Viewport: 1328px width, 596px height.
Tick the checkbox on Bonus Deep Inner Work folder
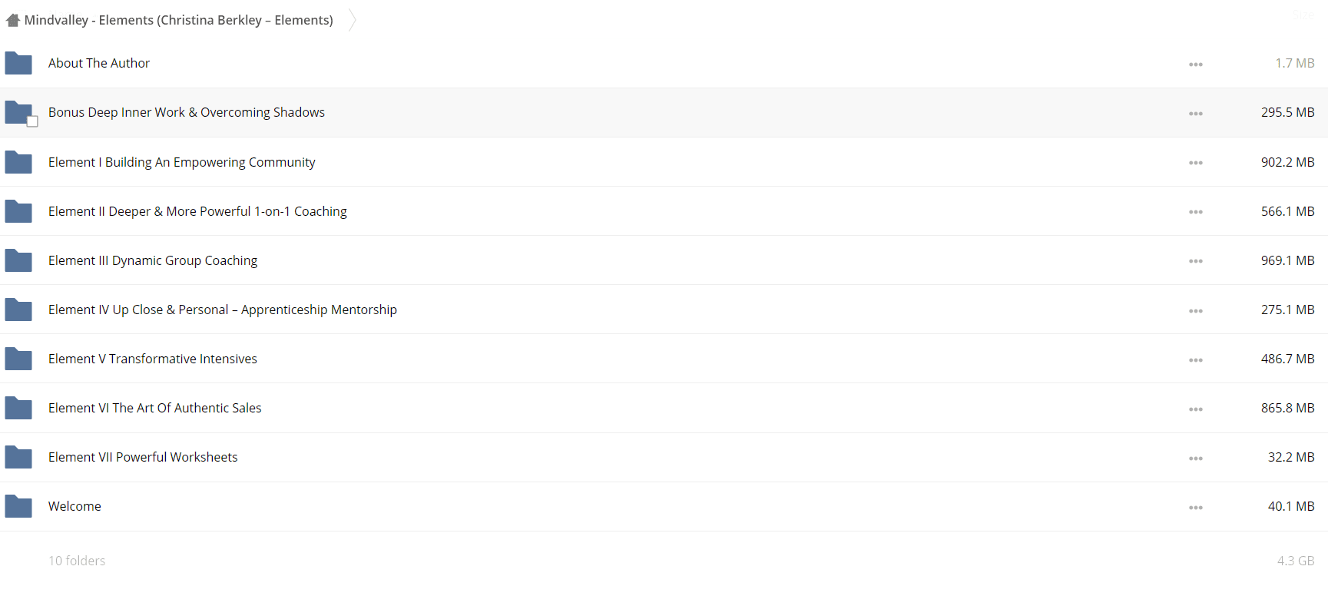32,121
